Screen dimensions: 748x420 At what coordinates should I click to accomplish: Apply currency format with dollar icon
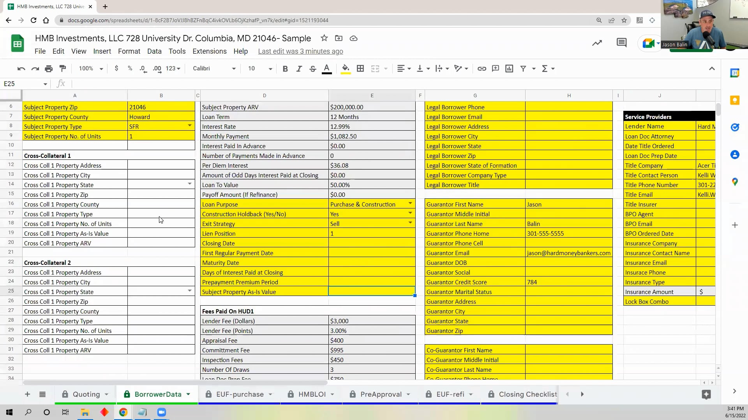pos(116,68)
